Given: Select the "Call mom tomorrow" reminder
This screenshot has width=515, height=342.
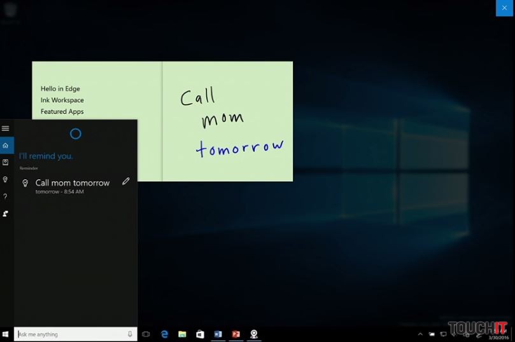Looking at the screenshot, I should [x=73, y=183].
